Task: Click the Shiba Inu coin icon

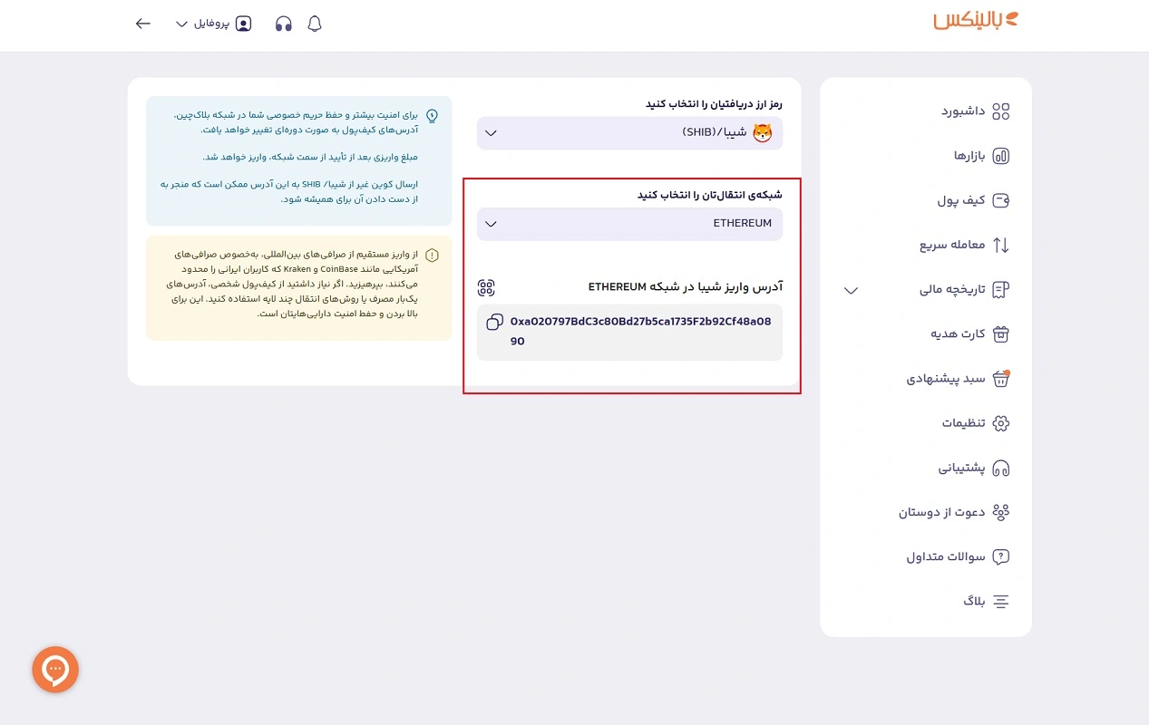Action: [x=763, y=133]
